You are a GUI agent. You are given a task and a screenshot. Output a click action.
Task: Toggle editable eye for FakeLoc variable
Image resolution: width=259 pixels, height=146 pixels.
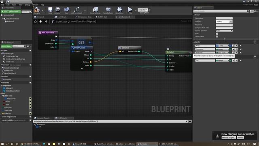[30, 114]
